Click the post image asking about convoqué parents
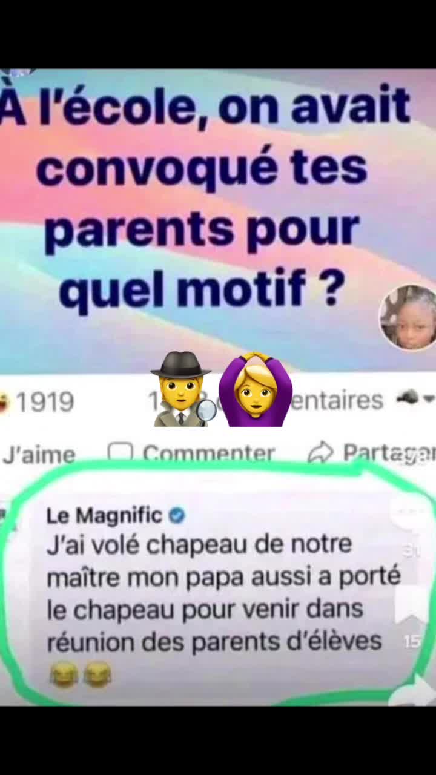The height and width of the screenshot is (775, 436). [218, 221]
